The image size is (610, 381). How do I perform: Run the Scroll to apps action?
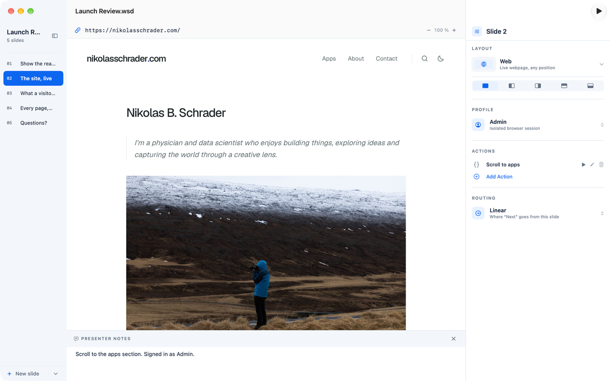[x=584, y=165]
